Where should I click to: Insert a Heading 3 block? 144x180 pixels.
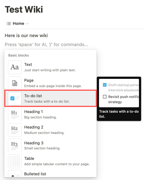[x=50, y=145]
